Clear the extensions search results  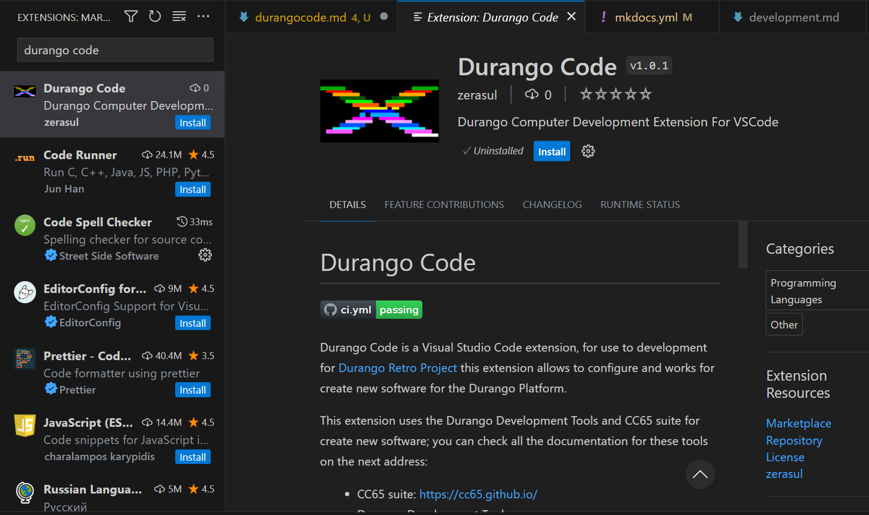point(179,17)
